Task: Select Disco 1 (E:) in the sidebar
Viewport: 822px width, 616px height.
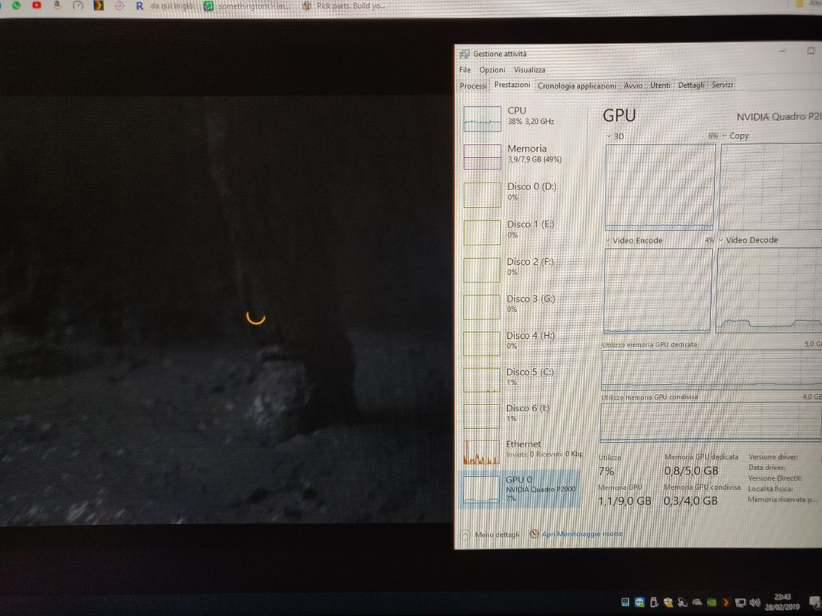Action: tap(522, 231)
